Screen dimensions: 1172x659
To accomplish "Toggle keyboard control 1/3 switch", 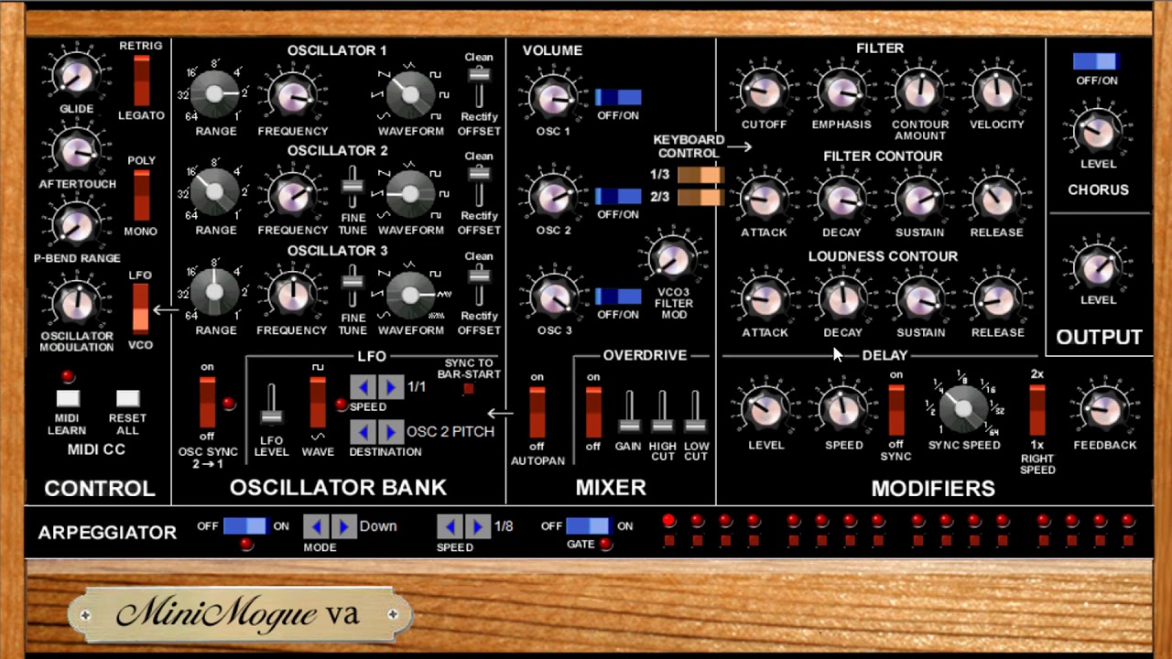I will 700,175.
